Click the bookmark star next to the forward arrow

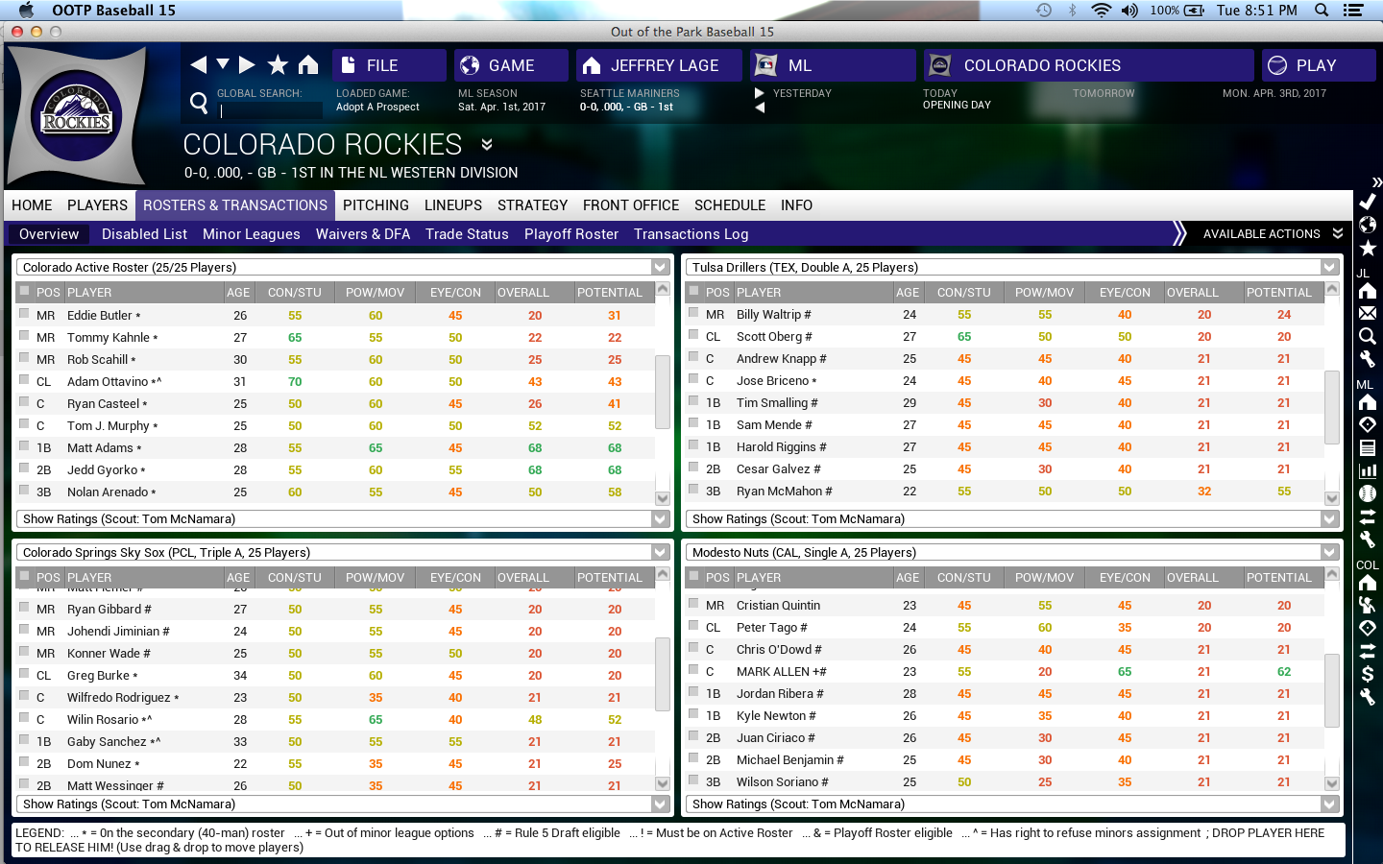(x=278, y=64)
